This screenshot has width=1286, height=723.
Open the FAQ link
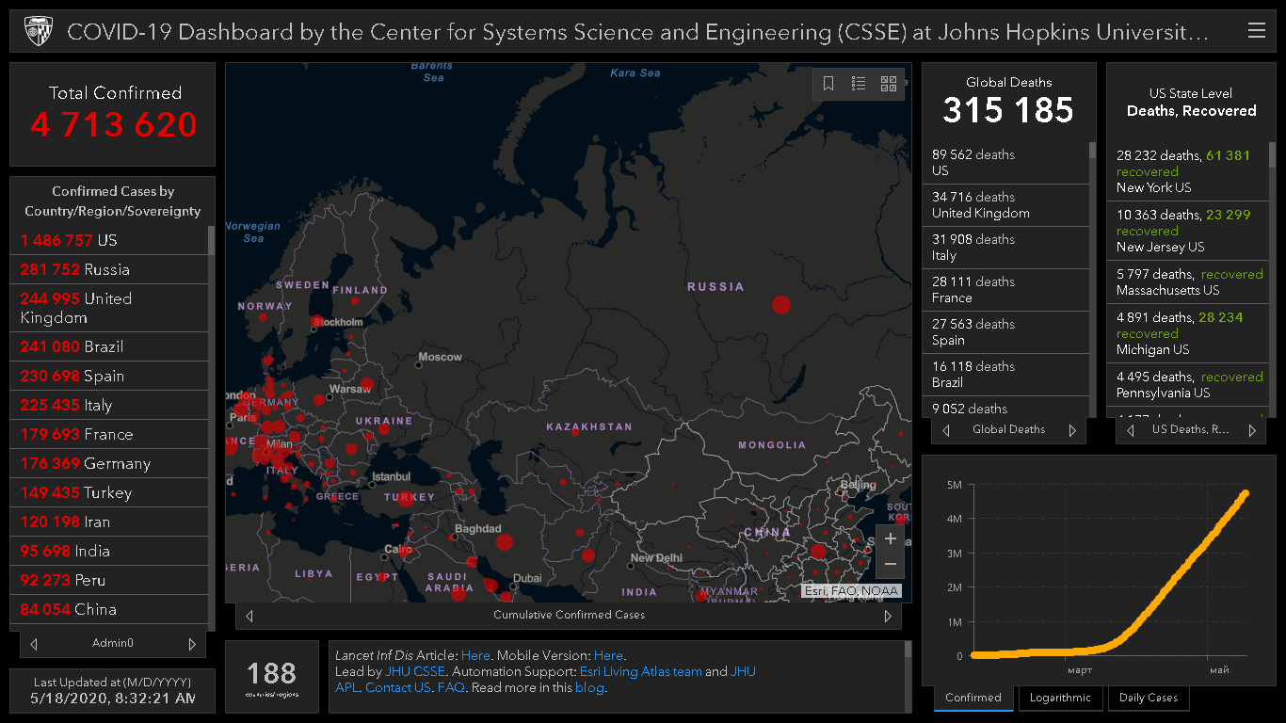click(451, 687)
